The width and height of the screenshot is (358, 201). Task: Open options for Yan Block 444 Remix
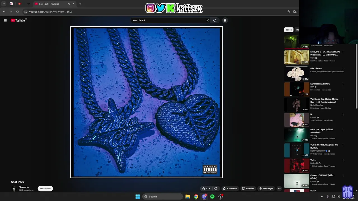343,99
